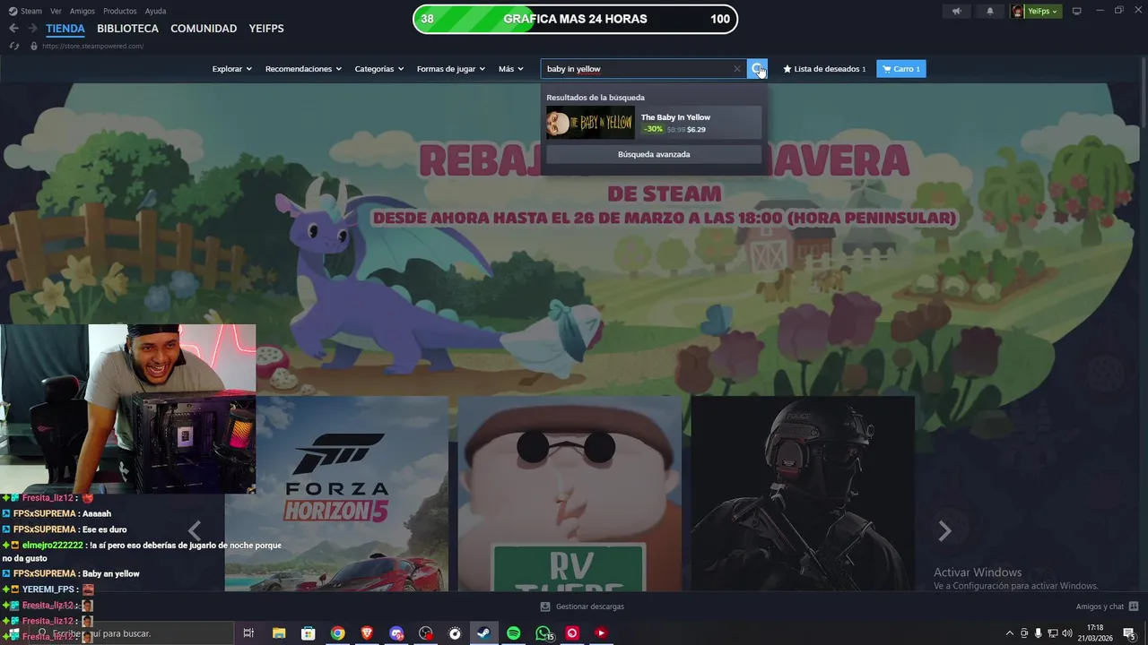The width and height of the screenshot is (1148, 645).
Task: Open the network tray icon
Action: 1053,633
